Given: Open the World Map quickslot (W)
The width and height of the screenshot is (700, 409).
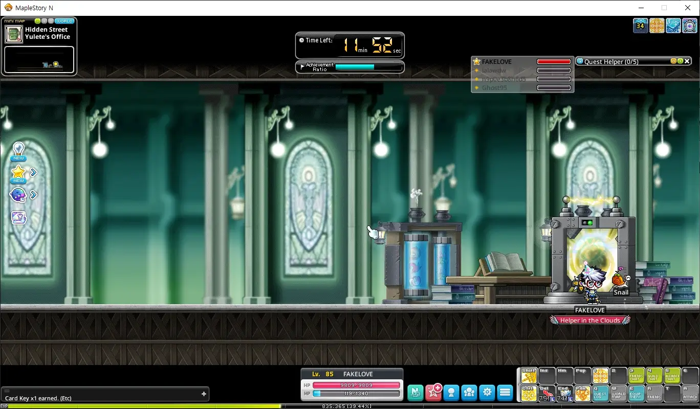Looking at the screenshot, I should click(618, 393).
